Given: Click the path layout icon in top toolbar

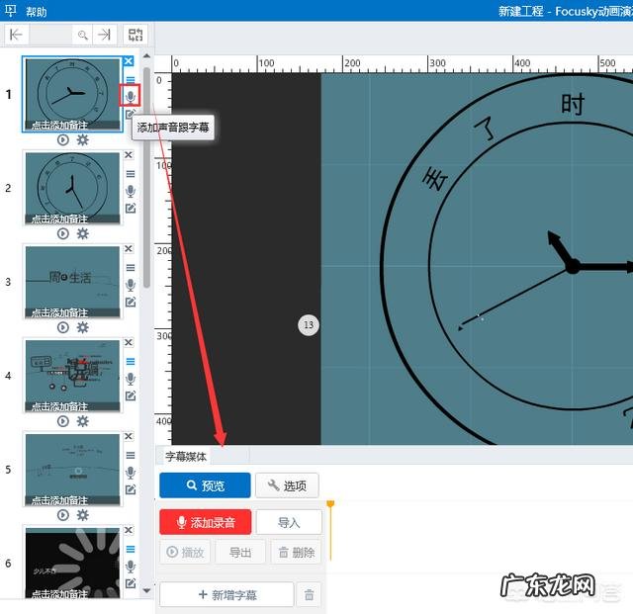Looking at the screenshot, I should tap(135, 35).
